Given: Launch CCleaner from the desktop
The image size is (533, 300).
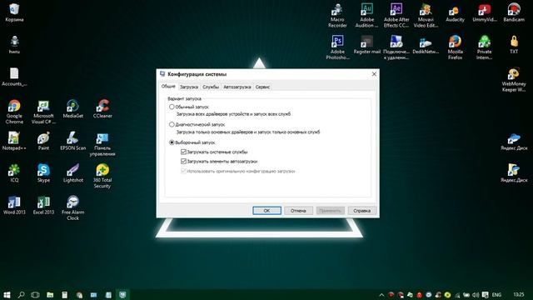Looking at the screenshot, I should (102, 109).
